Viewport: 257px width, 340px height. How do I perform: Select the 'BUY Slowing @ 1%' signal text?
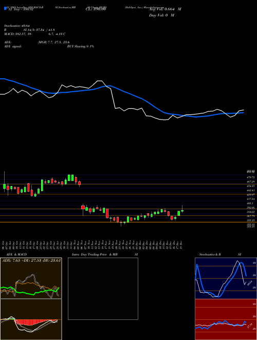[x=81, y=46]
